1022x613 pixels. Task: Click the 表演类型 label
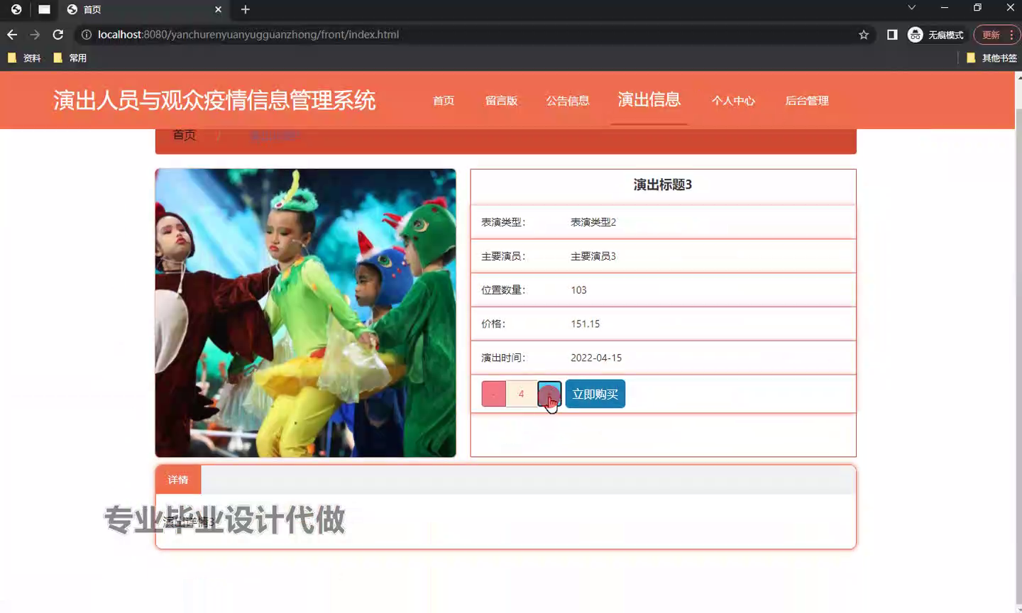[503, 222]
